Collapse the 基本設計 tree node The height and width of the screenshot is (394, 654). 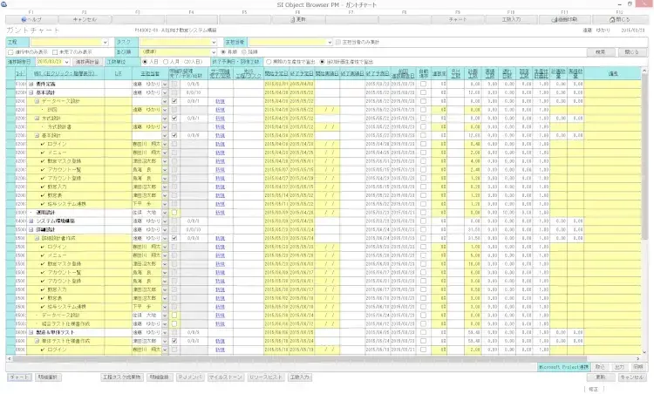point(32,92)
